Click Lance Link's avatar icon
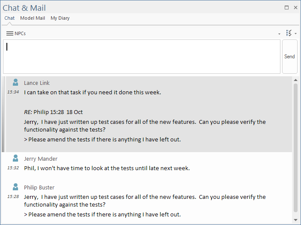The image size is (301, 225). click(x=15, y=82)
